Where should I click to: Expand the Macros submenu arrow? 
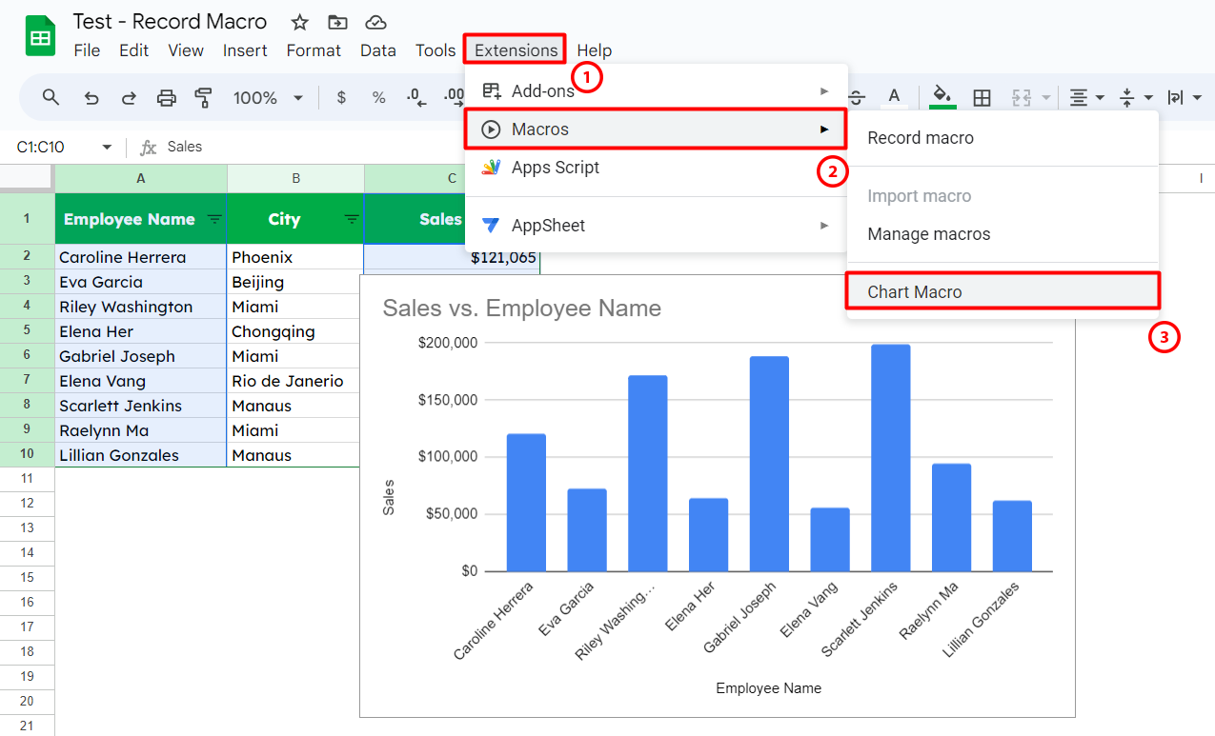pyautogui.click(x=824, y=129)
